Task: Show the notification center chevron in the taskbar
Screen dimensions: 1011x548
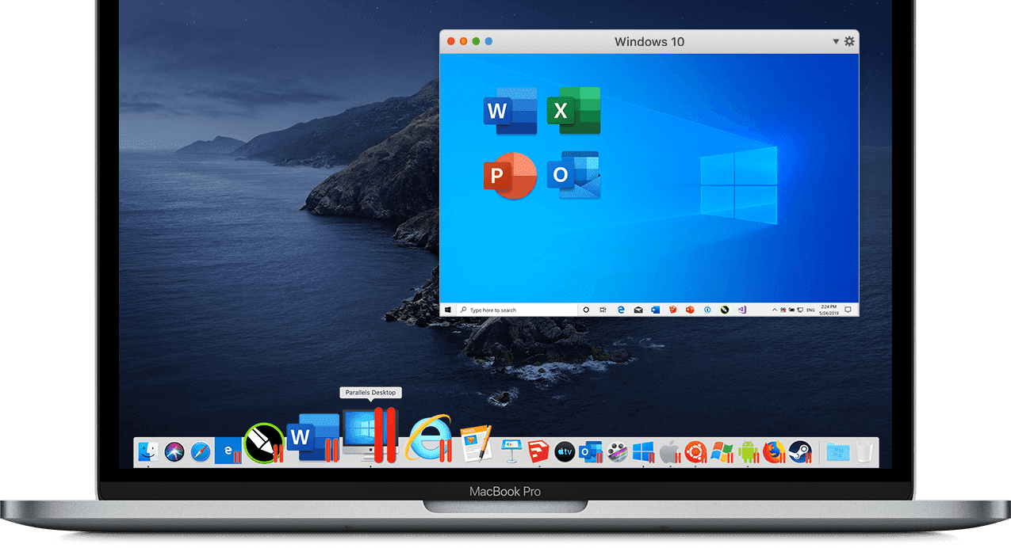Action: 848,310
